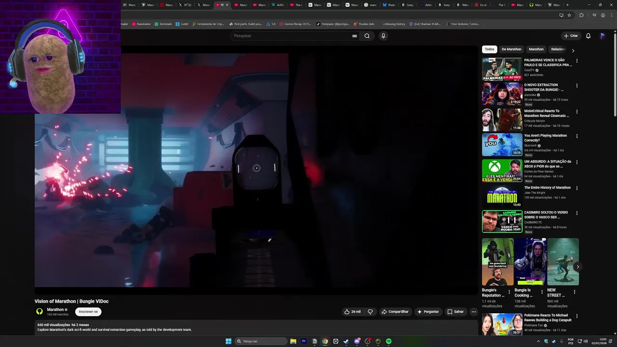Open options menu for CASIMIRO SOLTOU O VERBO video
Screen dimensions: 617x347
point(577,213)
